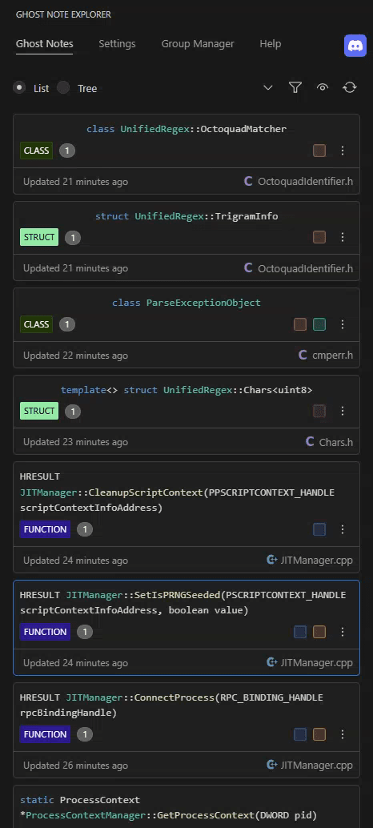The image size is (373, 828).
Task: Click the STRUCT tag on the Chars<uint8> card
Action: 39,411
